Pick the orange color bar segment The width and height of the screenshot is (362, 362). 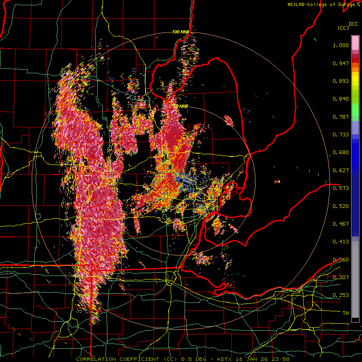355,70
